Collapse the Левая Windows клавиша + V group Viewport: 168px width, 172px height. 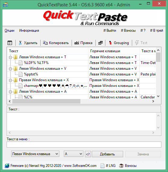click(10, 69)
